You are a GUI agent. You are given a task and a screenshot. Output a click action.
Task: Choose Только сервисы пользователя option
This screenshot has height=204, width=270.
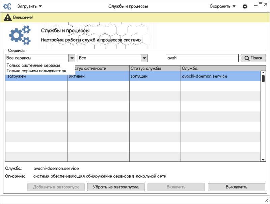pos(36,71)
